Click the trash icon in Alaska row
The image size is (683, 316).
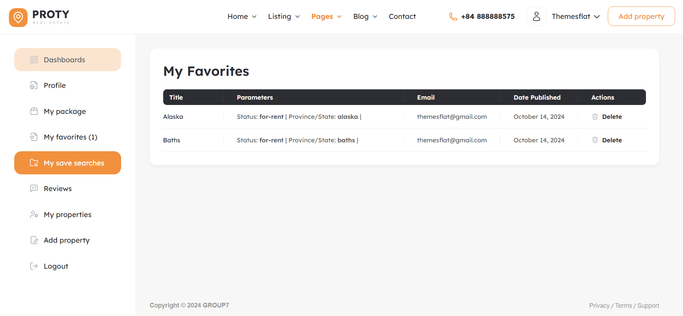[595, 117]
